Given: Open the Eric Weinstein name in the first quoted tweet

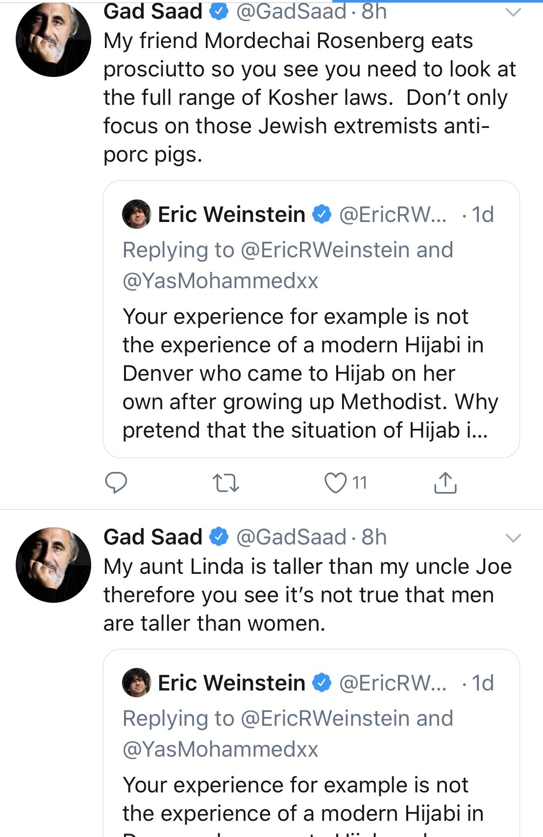Looking at the screenshot, I should 231,214.
